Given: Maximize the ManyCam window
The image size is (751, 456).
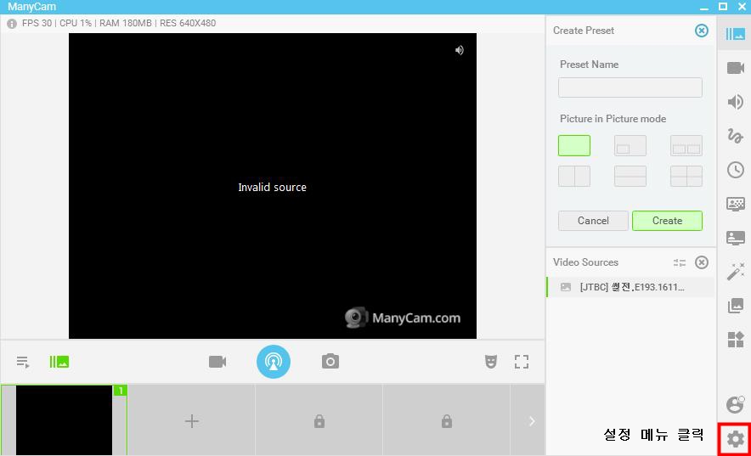Looking at the screenshot, I should click(x=723, y=6).
